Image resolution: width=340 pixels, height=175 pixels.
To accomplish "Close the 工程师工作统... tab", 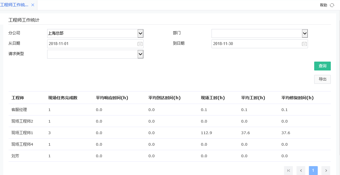I will (x=33, y=5).
